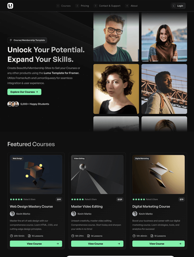Click the clock icon beside 10h 40min

134,236
